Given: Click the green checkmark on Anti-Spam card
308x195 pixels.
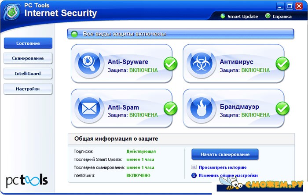Looking at the screenshot, I should click(x=171, y=109).
